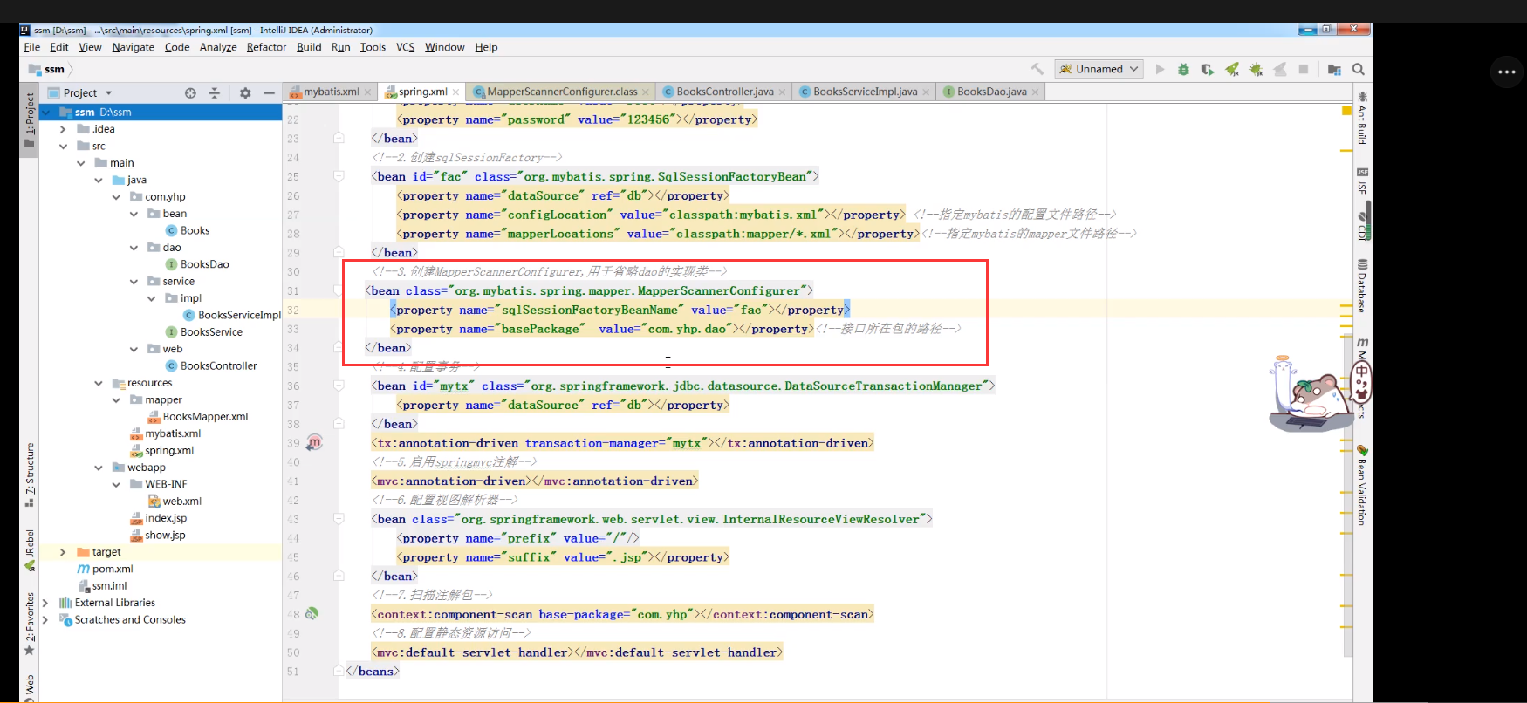This screenshot has width=1527, height=703.
Task: Open Search Everywhere magnifier
Action: (1359, 69)
